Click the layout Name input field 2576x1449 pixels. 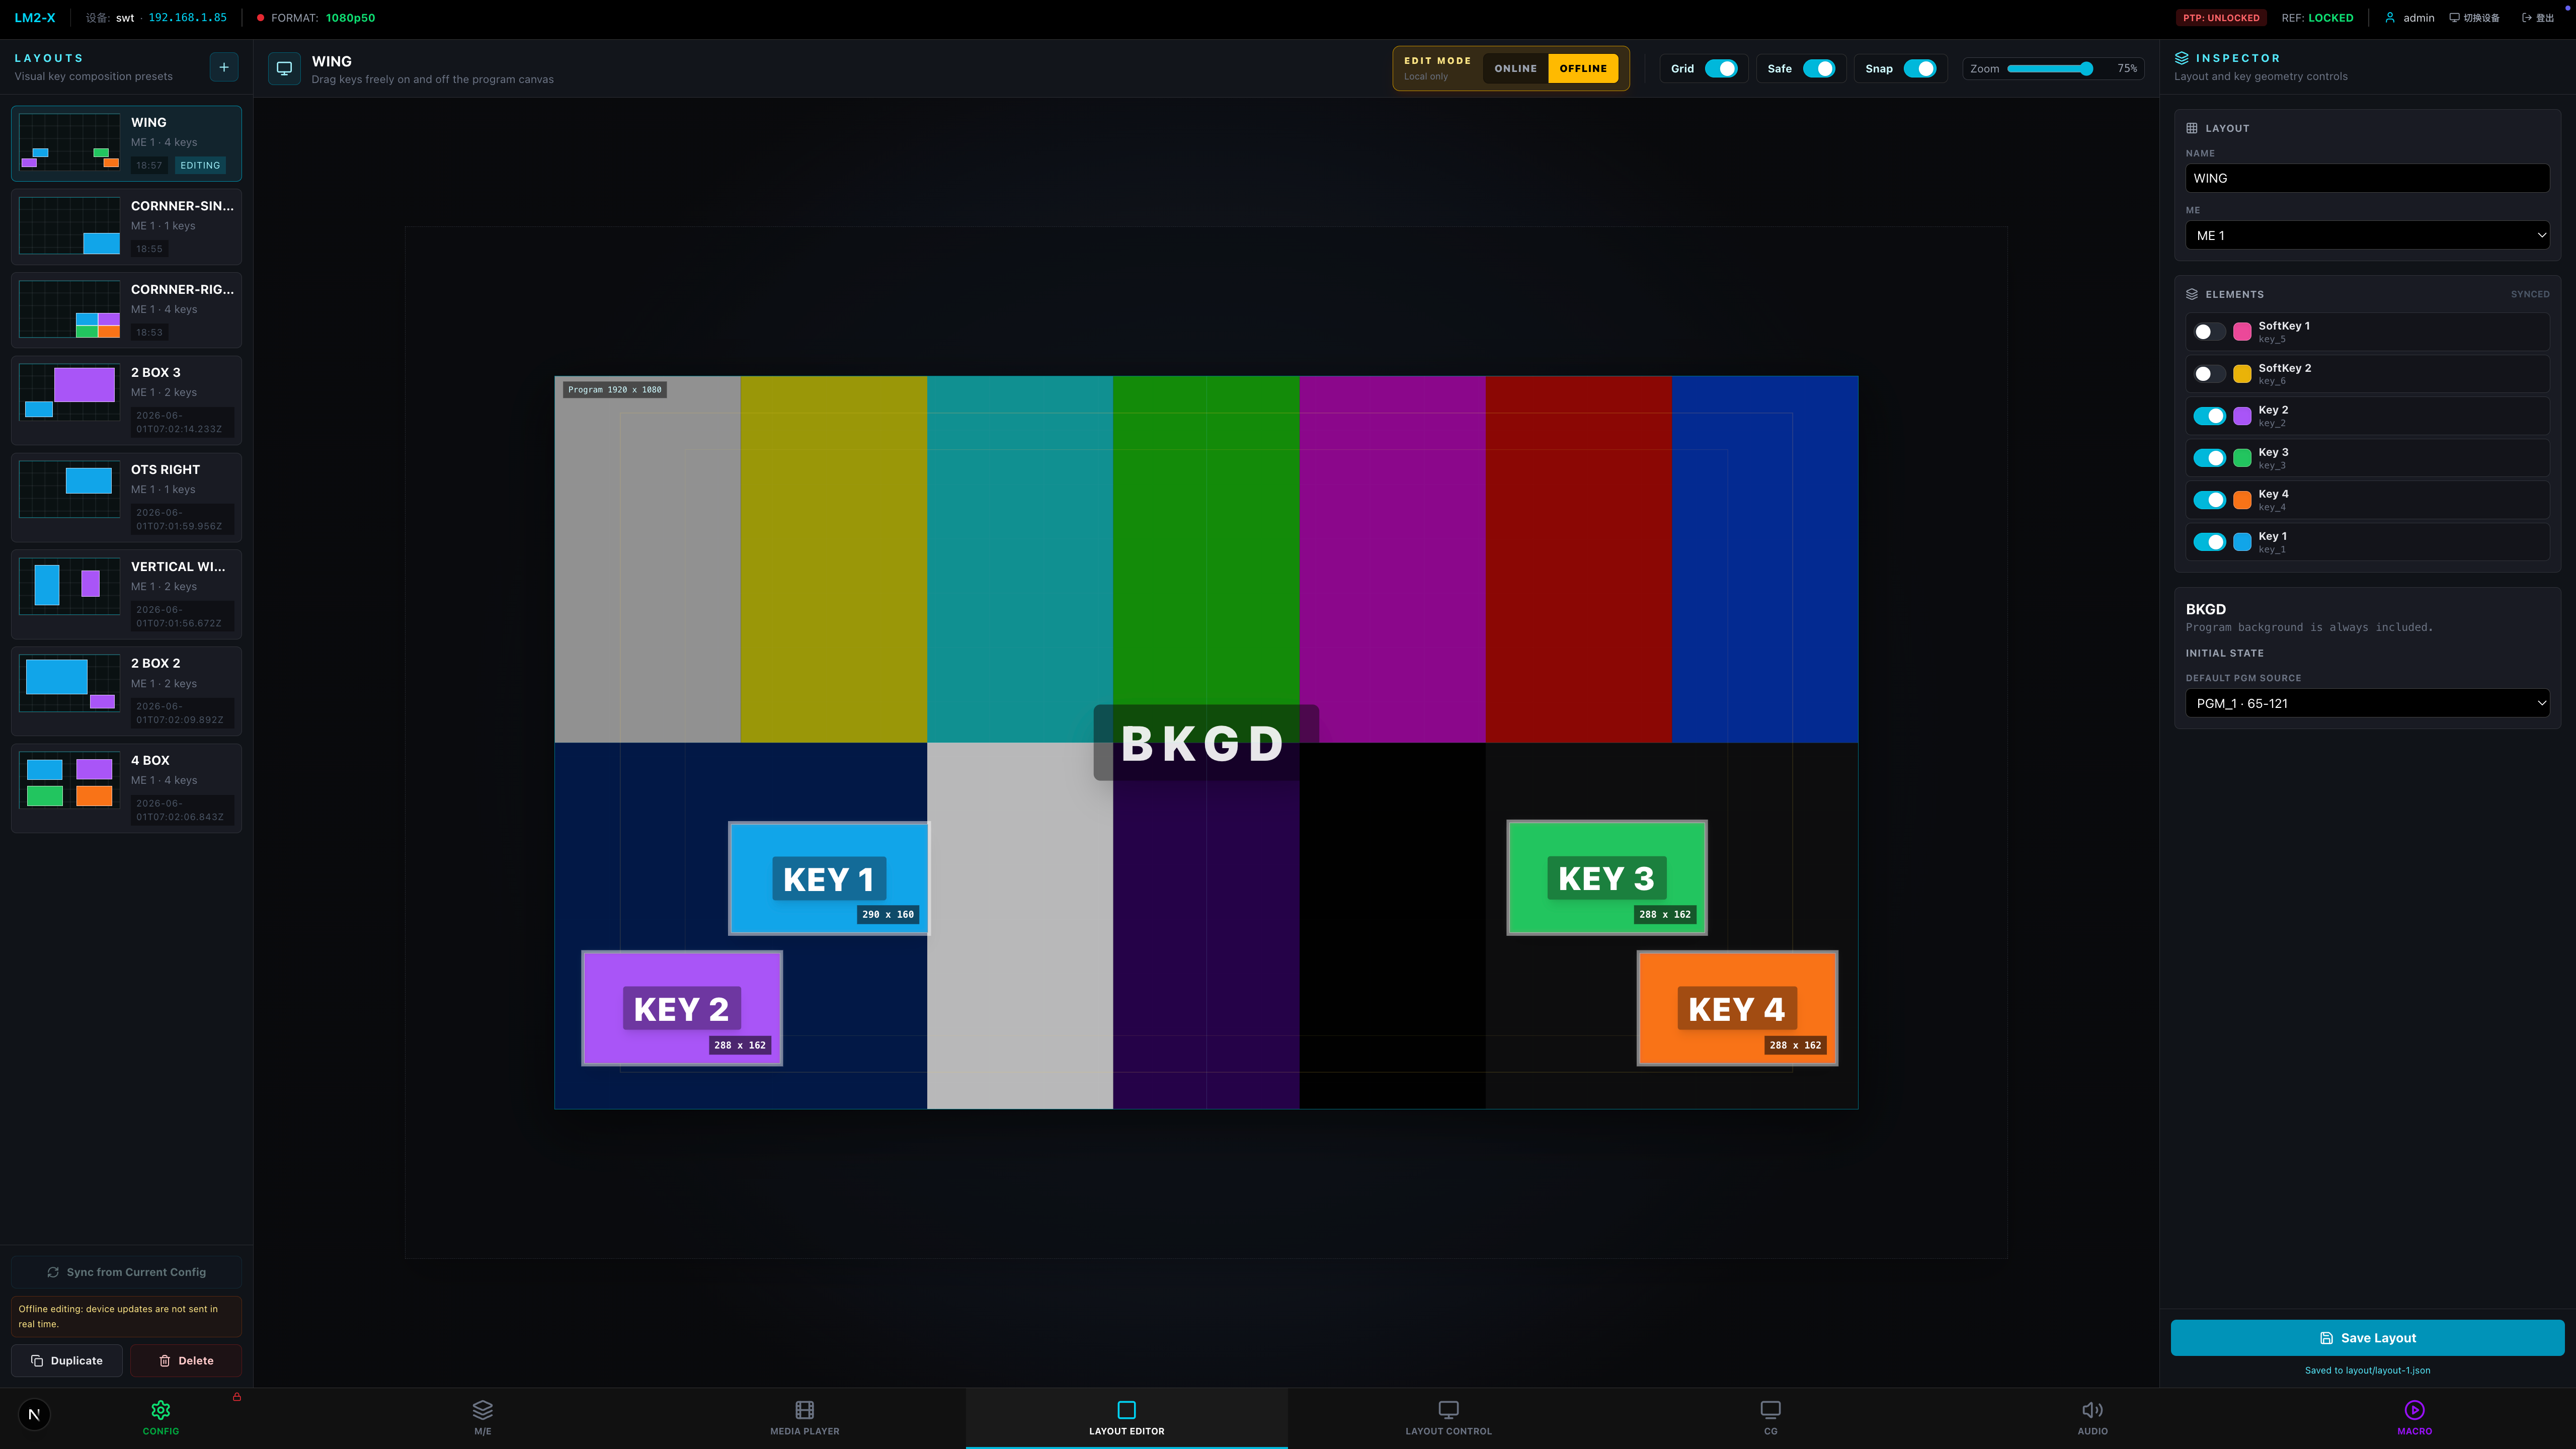(2367, 178)
